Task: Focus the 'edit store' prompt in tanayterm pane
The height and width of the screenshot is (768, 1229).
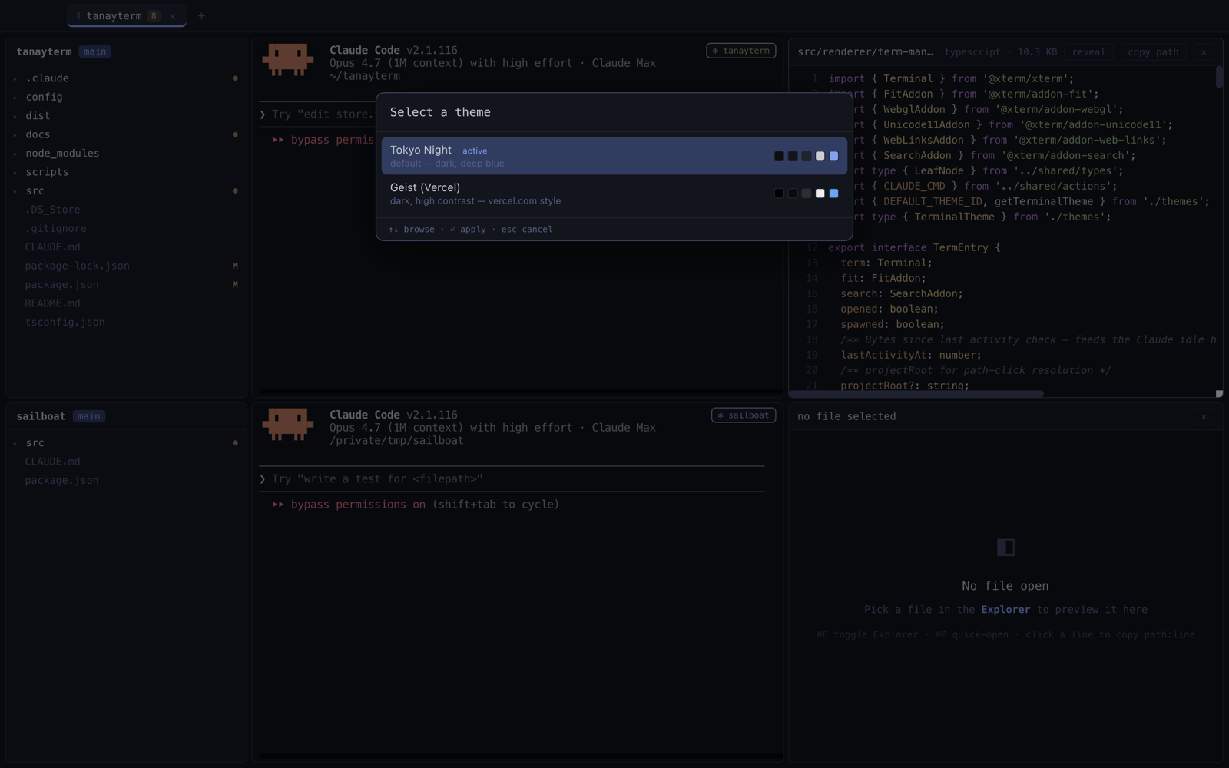Action: pos(317,114)
